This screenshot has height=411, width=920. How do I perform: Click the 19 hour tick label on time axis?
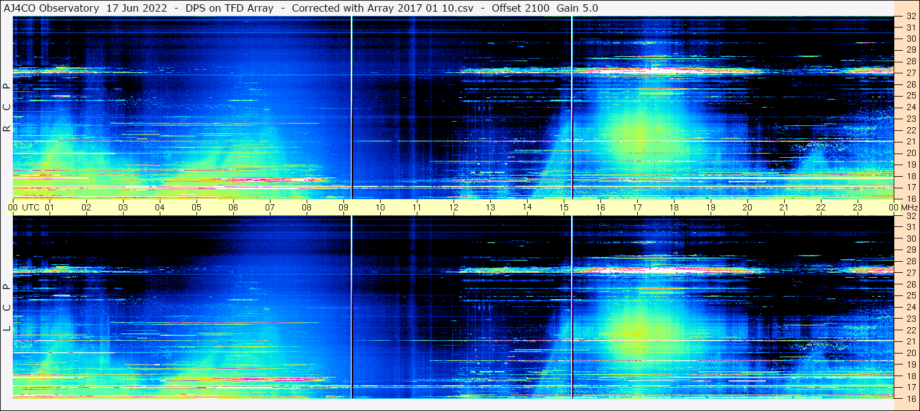click(711, 207)
